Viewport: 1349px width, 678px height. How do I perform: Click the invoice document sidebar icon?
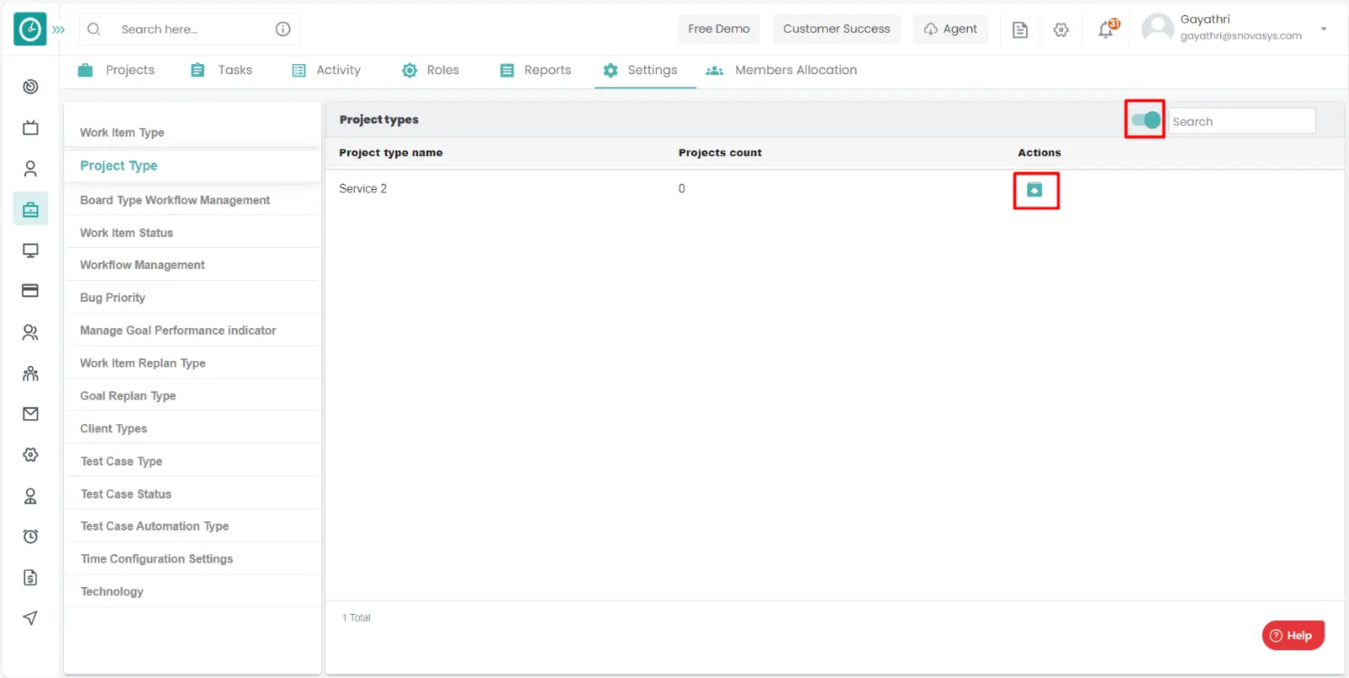[x=30, y=578]
